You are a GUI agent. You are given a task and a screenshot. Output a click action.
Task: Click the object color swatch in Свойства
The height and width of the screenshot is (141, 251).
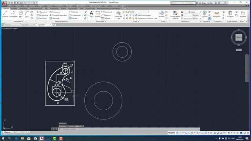click(x=182, y=12)
